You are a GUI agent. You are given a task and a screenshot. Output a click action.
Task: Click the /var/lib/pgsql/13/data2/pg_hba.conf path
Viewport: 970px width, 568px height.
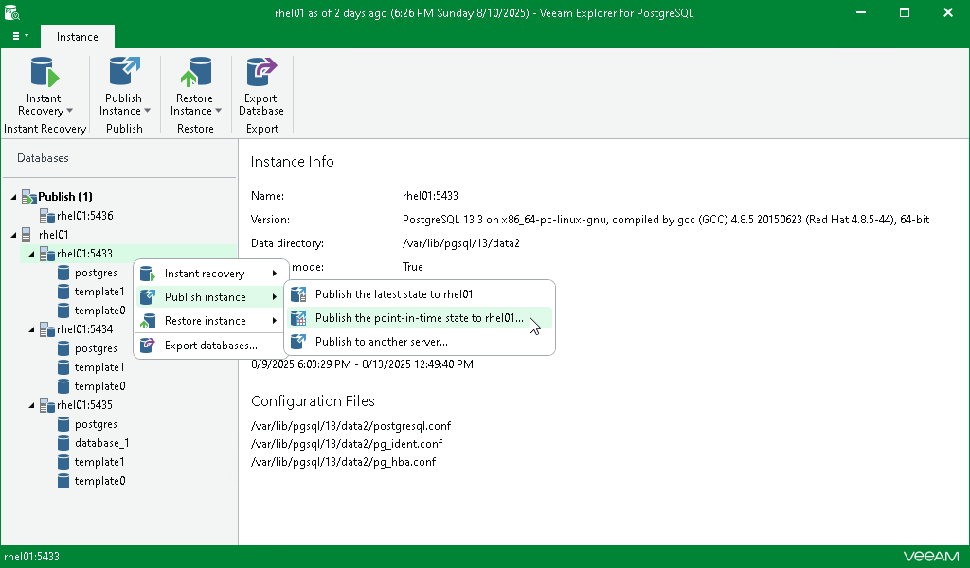pos(343,462)
